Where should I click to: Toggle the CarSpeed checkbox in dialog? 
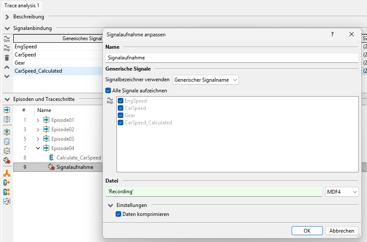120,108
